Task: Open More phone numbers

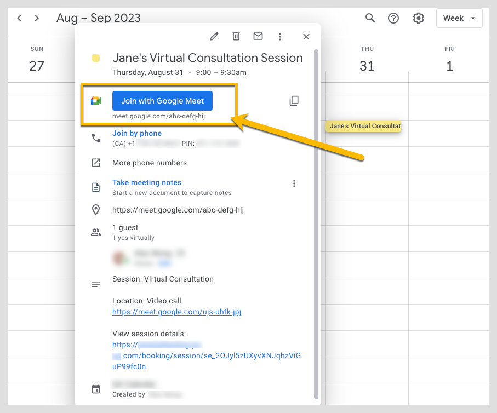Action: [x=150, y=163]
